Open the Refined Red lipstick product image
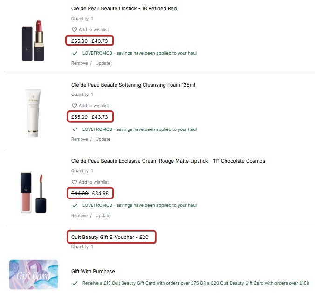The height and width of the screenshot is (293, 315). [x=33, y=40]
